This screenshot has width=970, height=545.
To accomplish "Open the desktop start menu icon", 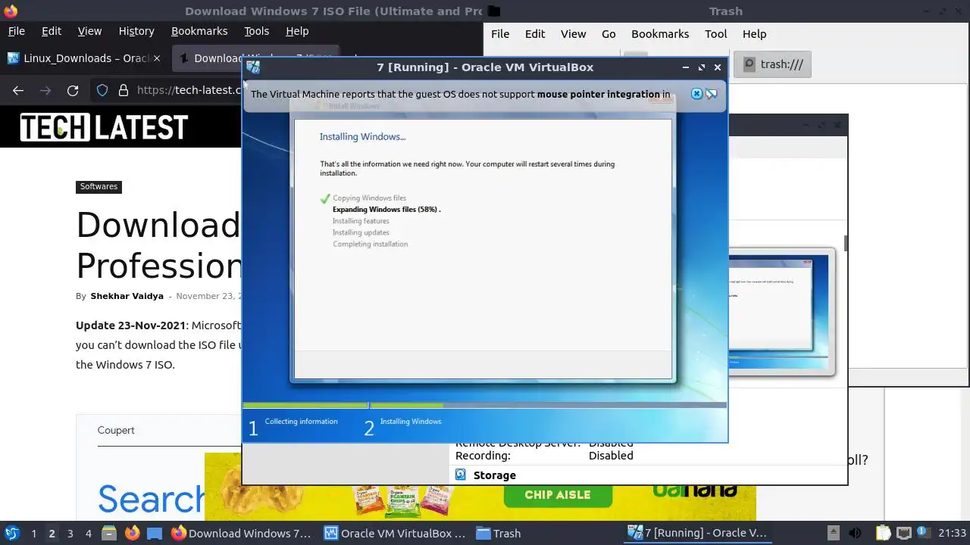I will [x=11, y=533].
